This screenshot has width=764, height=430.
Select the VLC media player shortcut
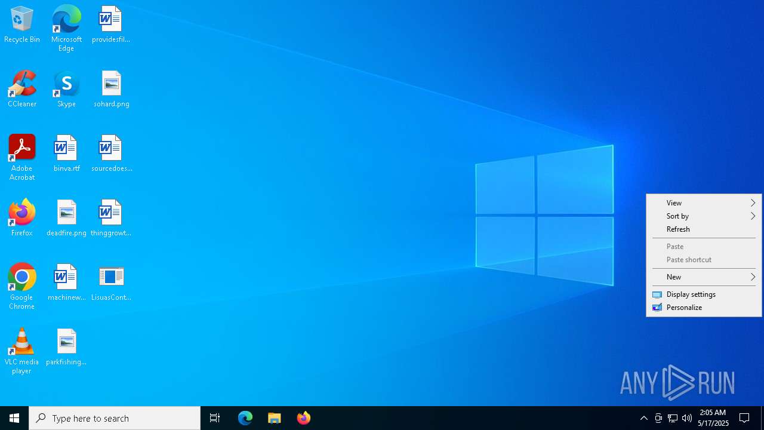(22, 351)
